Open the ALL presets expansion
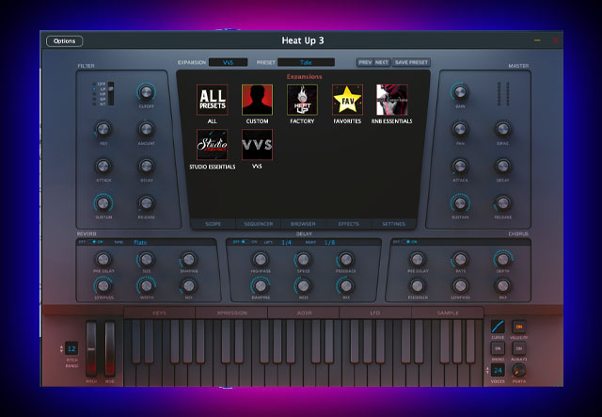This screenshot has height=417, width=602. (212, 100)
